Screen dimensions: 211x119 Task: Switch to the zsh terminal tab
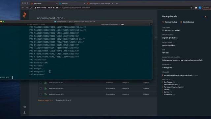(112, 24)
